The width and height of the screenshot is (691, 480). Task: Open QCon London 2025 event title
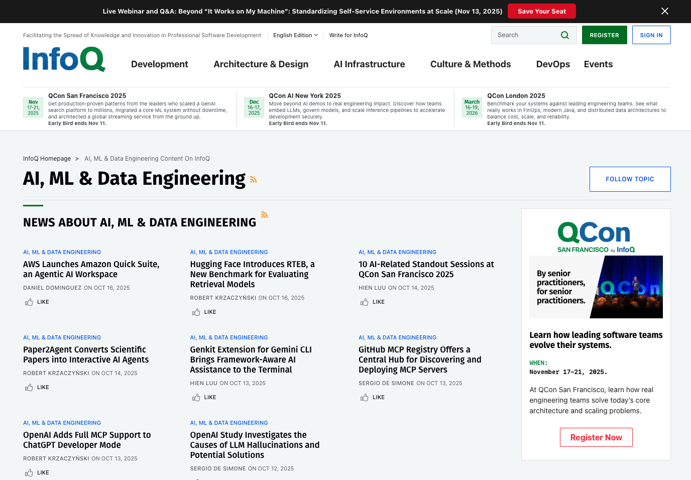tap(516, 96)
